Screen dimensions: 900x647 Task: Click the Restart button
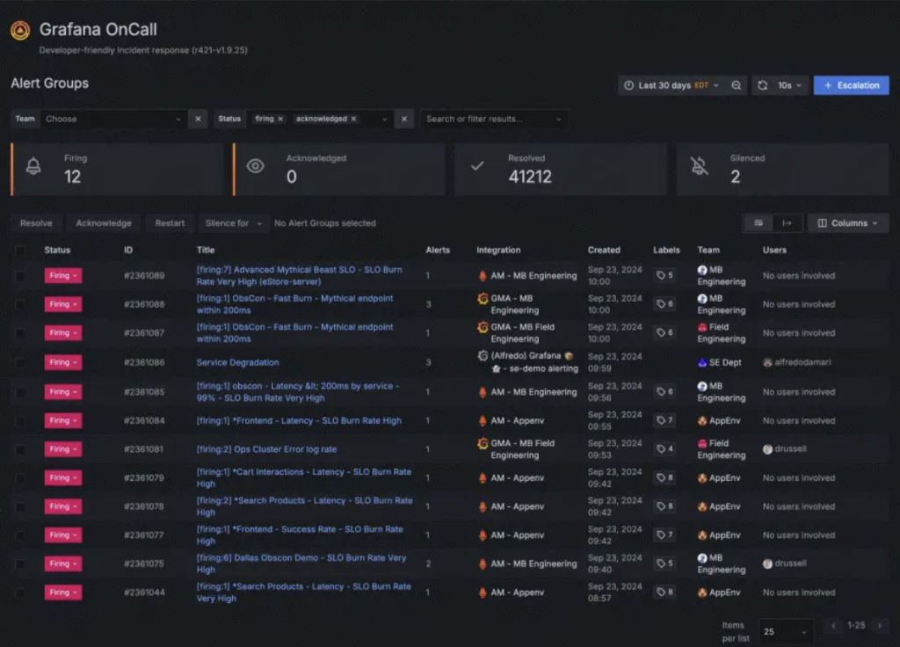(170, 223)
